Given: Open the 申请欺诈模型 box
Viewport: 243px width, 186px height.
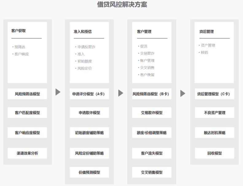Looking at the screenshot, I should coord(89,113).
